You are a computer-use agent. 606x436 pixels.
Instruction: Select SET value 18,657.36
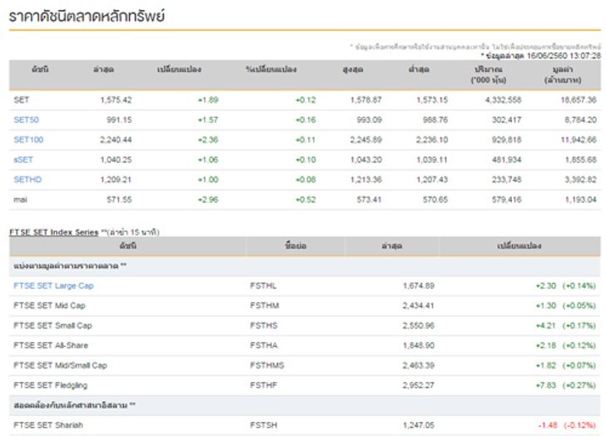pyautogui.click(x=579, y=100)
